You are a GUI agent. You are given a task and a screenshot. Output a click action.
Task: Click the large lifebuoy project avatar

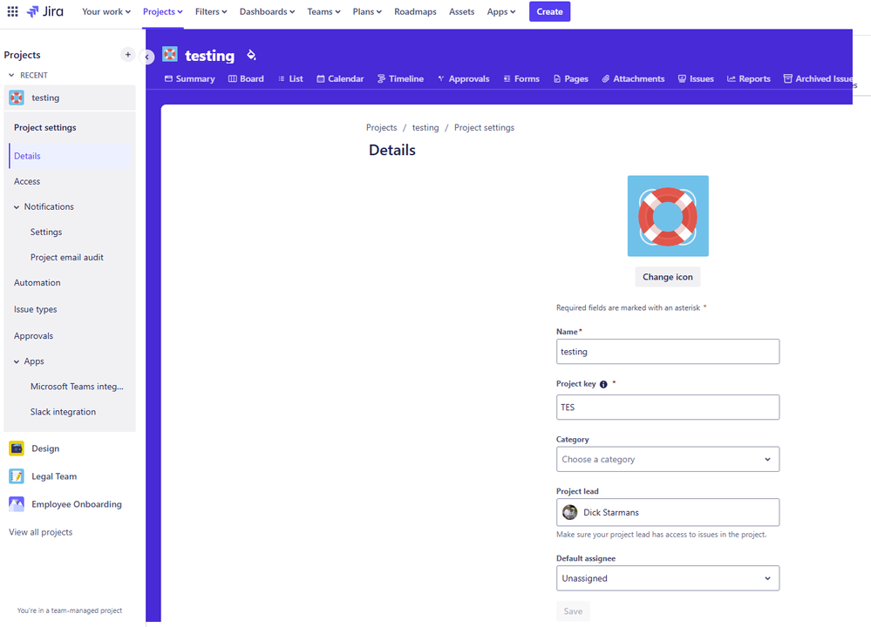pyautogui.click(x=668, y=216)
